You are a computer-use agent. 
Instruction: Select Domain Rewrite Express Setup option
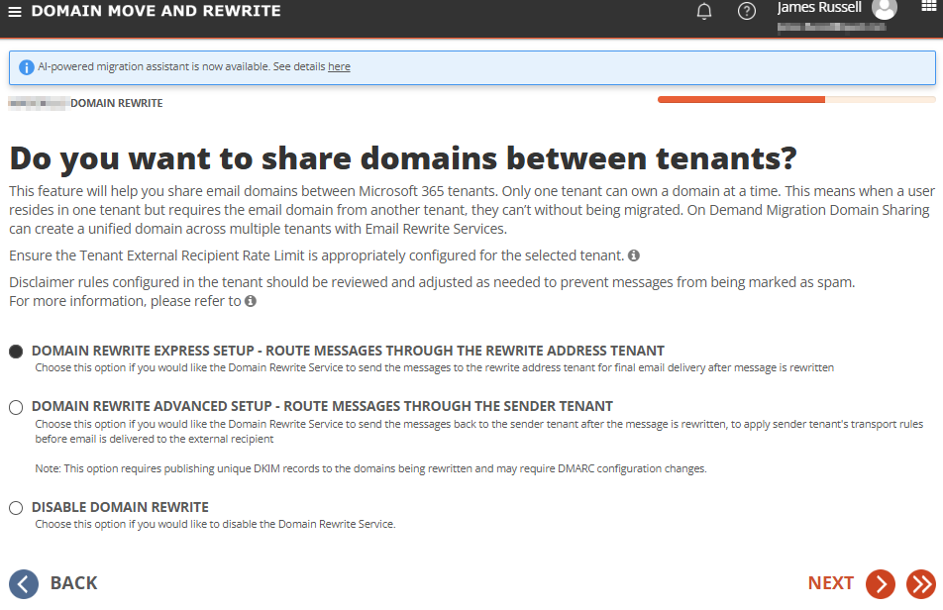(16, 352)
